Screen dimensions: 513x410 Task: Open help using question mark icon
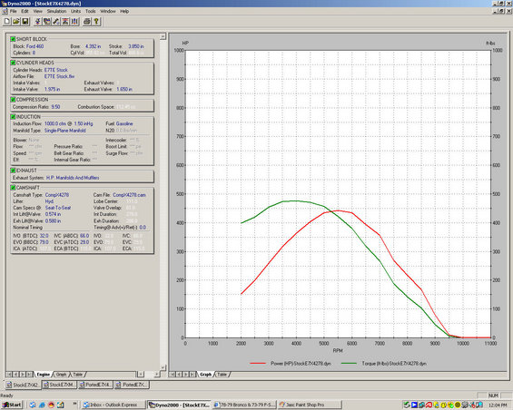[x=96, y=22]
